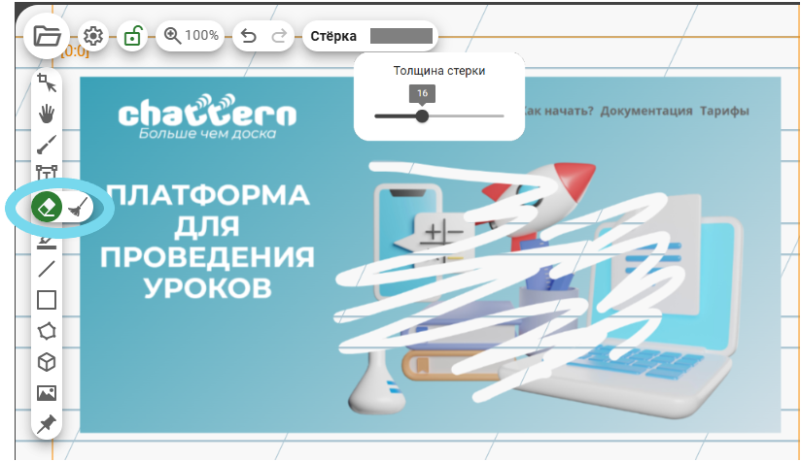Pick the rectangle shape tool

tap(46, 300)
